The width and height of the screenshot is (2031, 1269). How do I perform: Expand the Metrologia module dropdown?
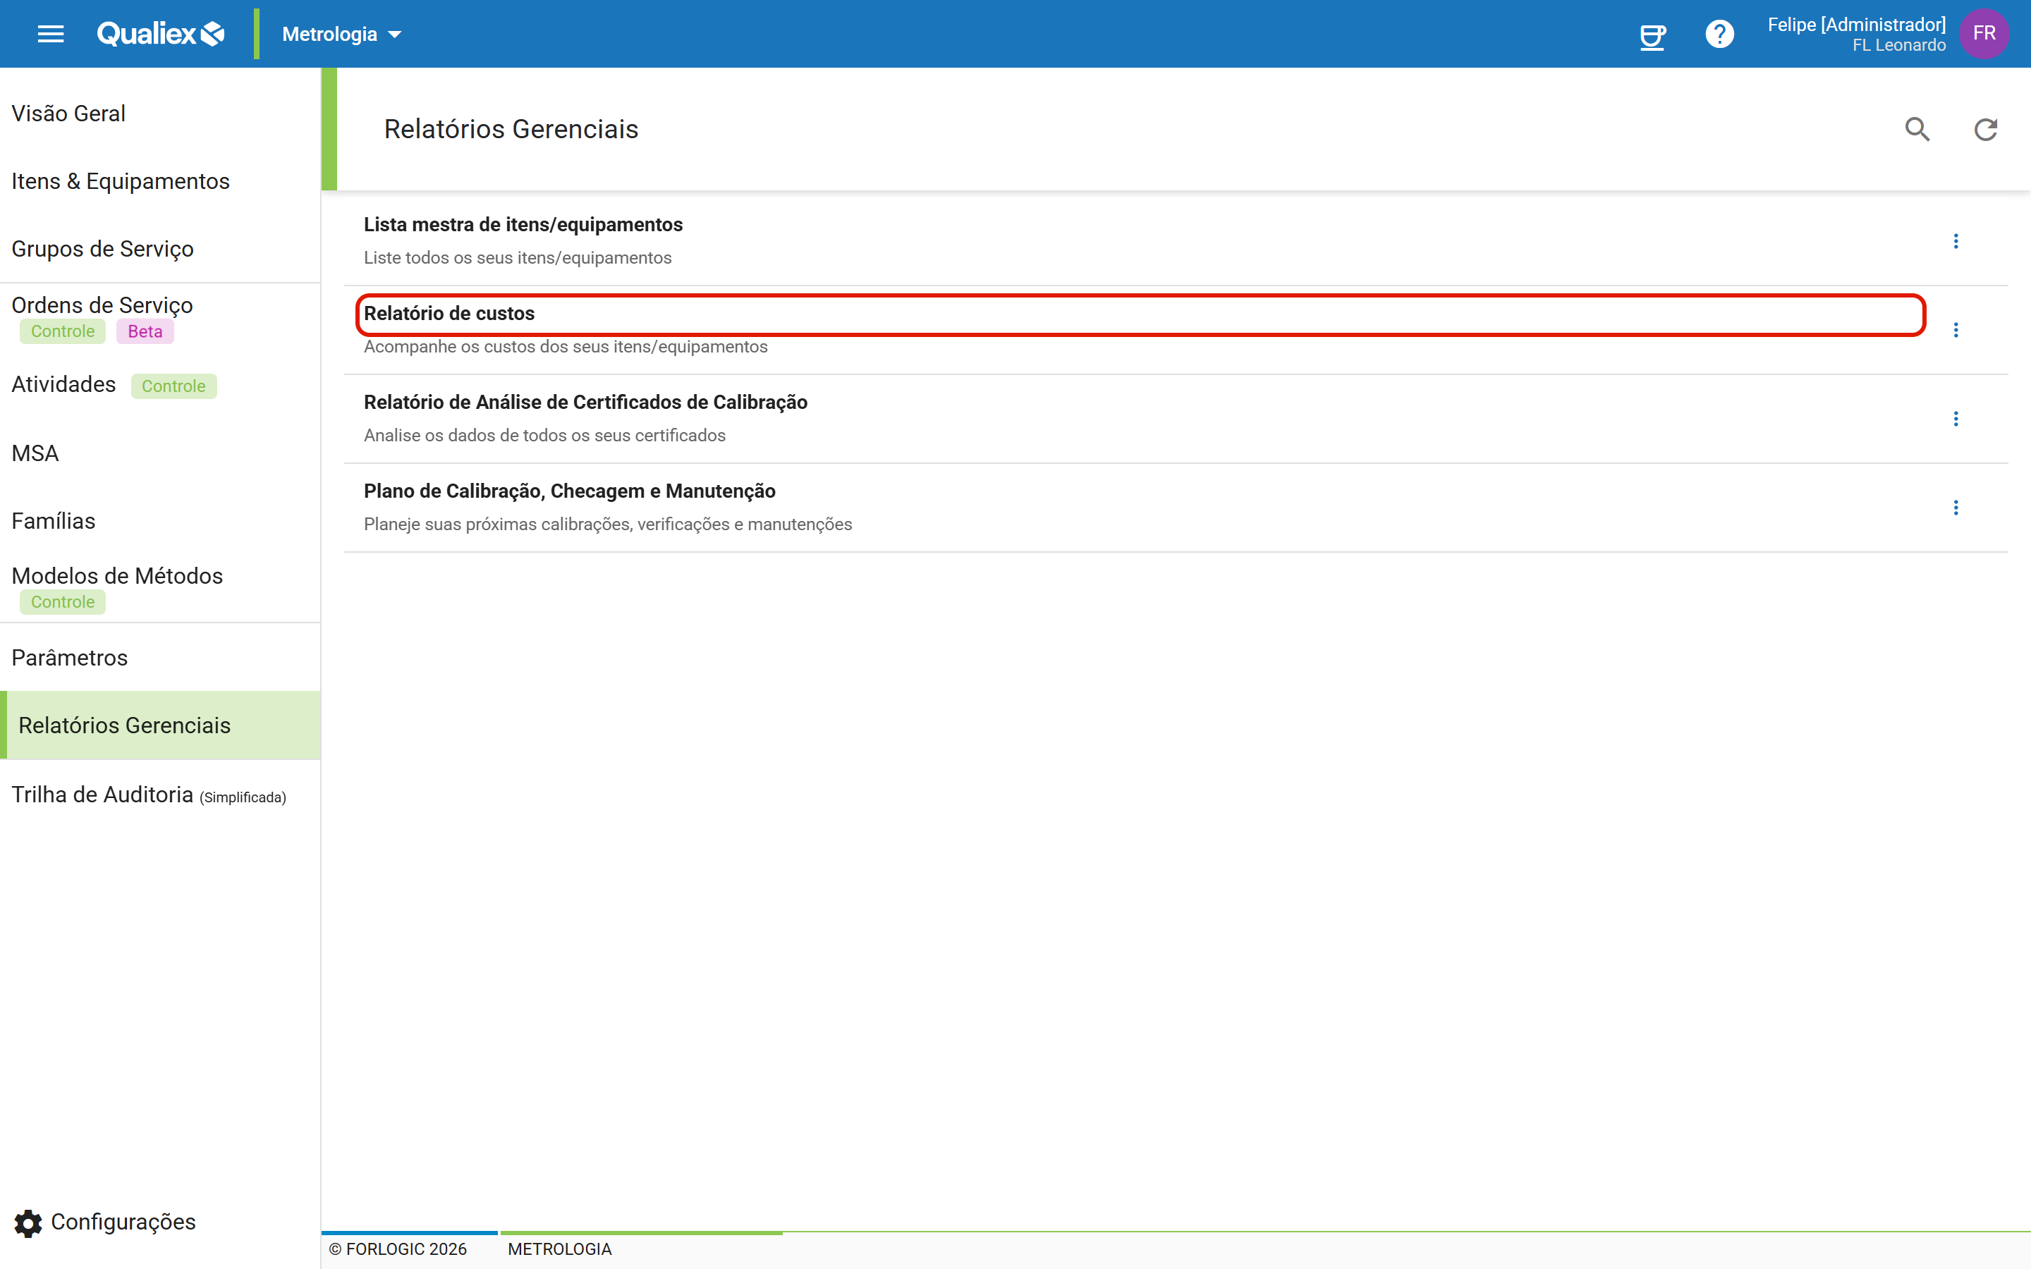(x=341, y=34)
